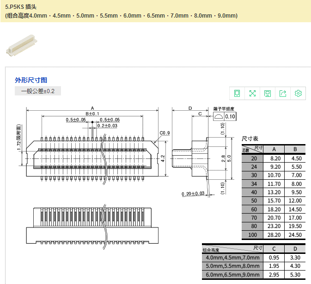Screen dimensions: 311x284
Task: Select the 100-pin row in dimension table
Action: tap(273, 235)
